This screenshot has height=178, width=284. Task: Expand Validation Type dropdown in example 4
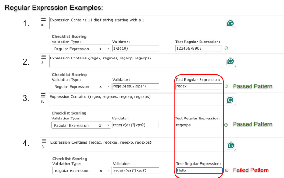(109, 171)
